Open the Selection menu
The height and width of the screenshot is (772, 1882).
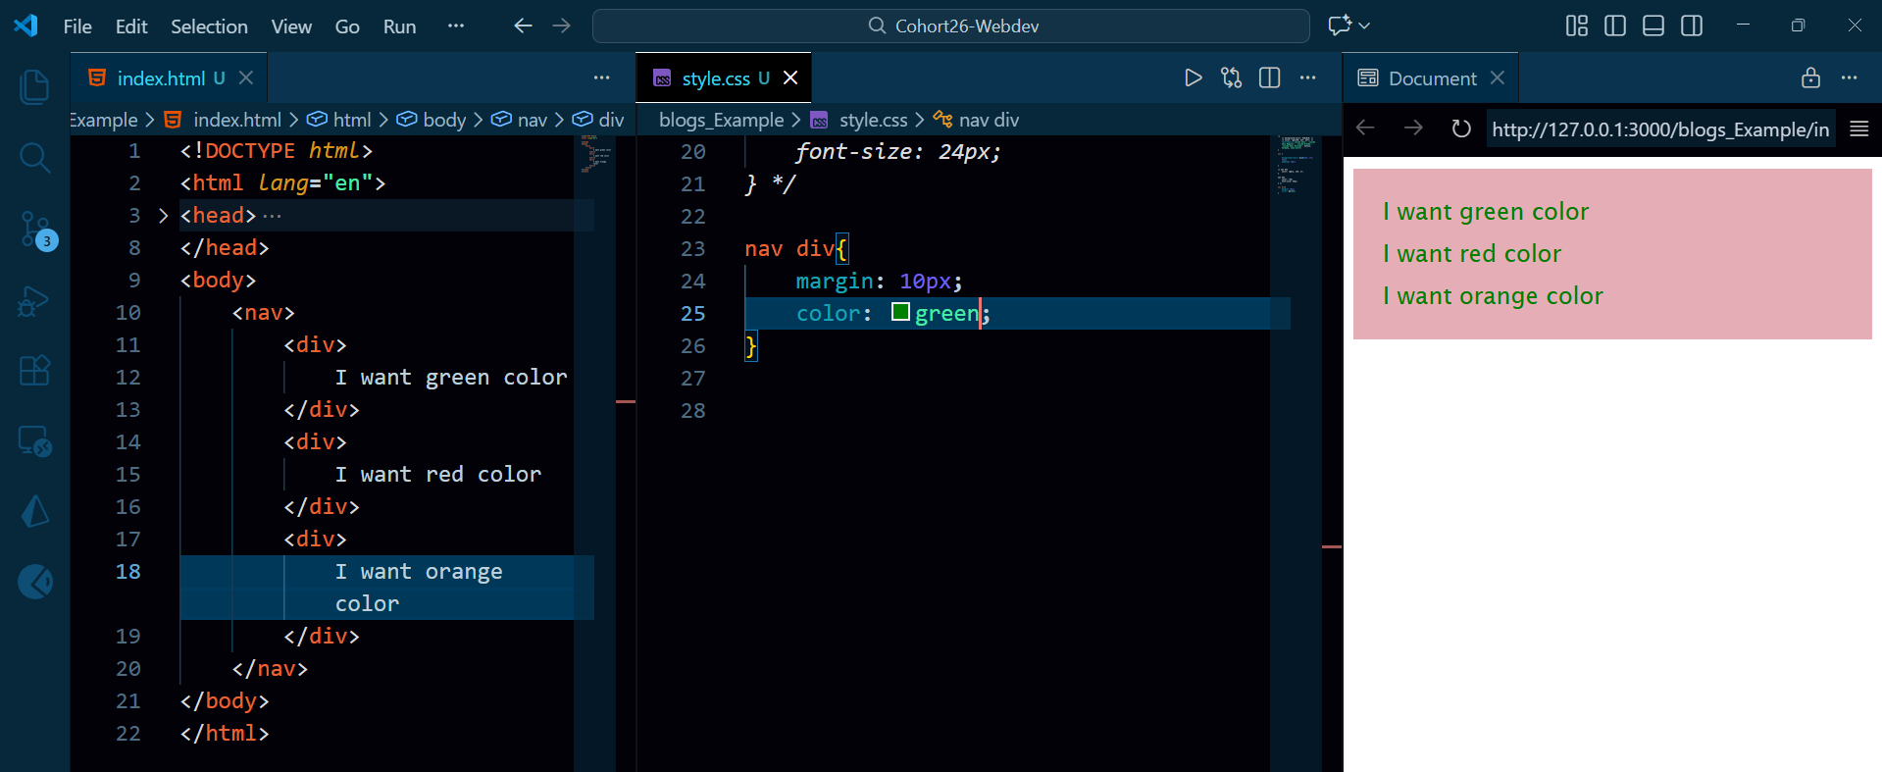click(209, 26)
